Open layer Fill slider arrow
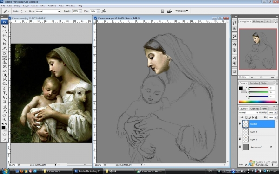This screenshot has width=279, height=174. coord(276,117)
